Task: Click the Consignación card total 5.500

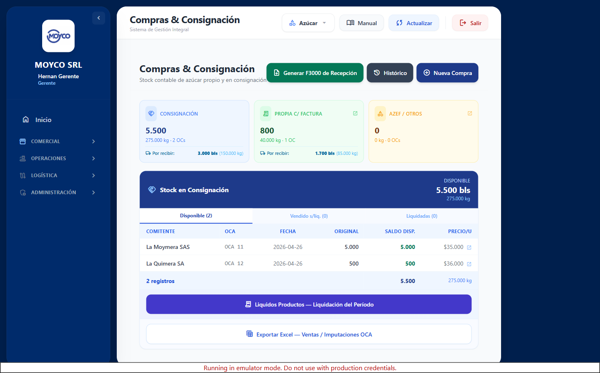Action: click(156, 131)
